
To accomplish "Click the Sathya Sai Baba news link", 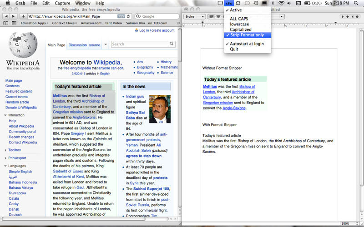I will click(x=135, y=115).
